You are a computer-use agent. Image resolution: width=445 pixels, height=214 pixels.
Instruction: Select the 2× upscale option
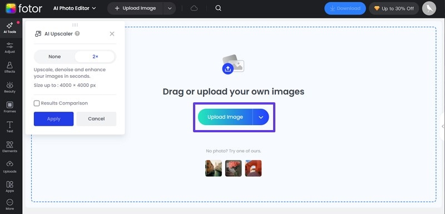coord(95,57)
